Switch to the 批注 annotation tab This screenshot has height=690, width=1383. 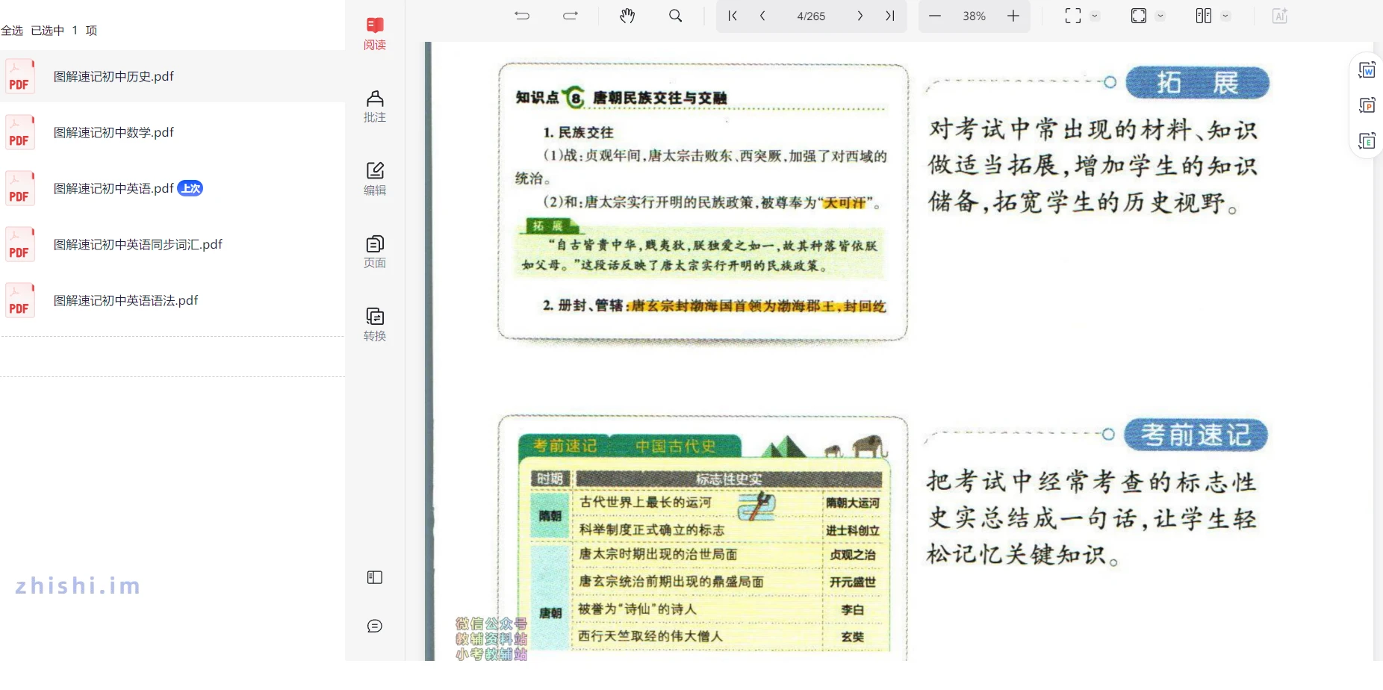(375, 106)
